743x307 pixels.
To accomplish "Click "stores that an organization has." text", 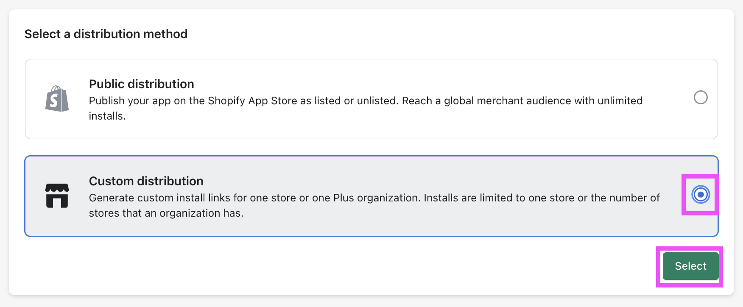I will point(166,213).
